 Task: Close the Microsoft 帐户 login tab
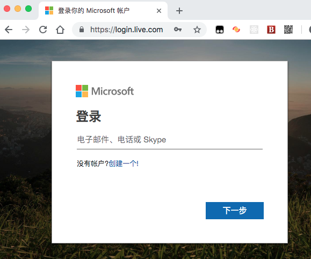159,11
